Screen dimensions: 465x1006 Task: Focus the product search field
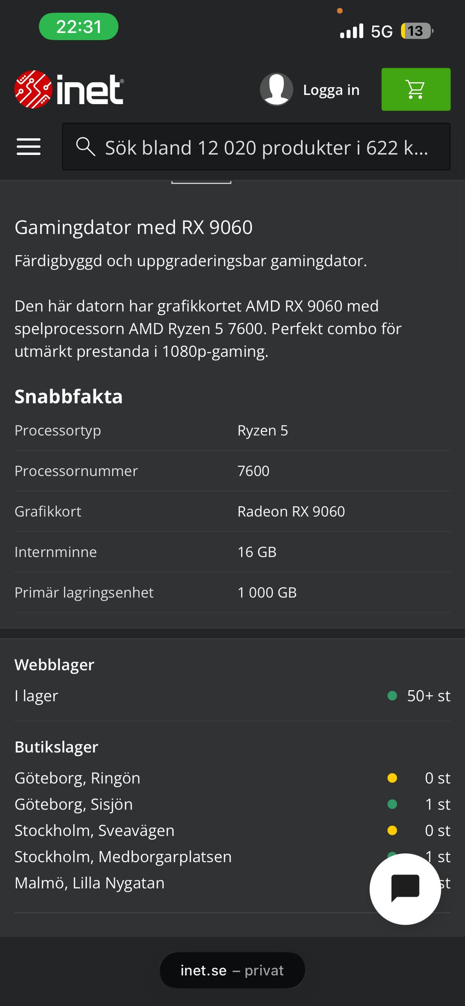point(256,147)
